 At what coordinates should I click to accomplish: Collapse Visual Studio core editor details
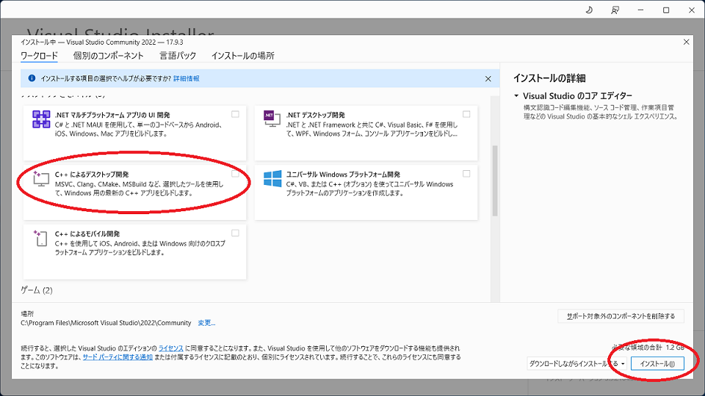click(516, 95)
